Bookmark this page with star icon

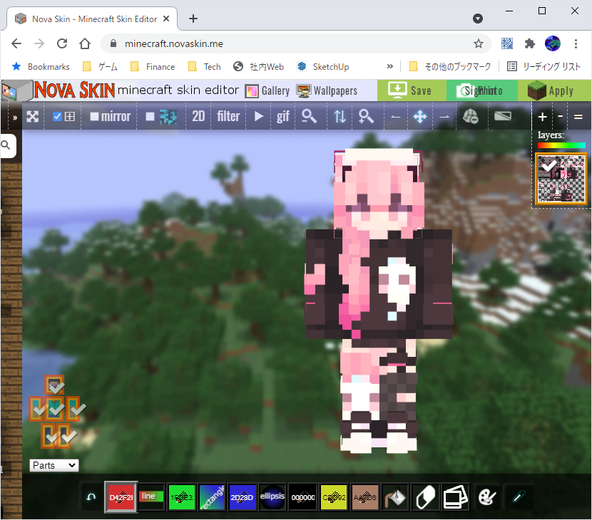pos(479,43)
